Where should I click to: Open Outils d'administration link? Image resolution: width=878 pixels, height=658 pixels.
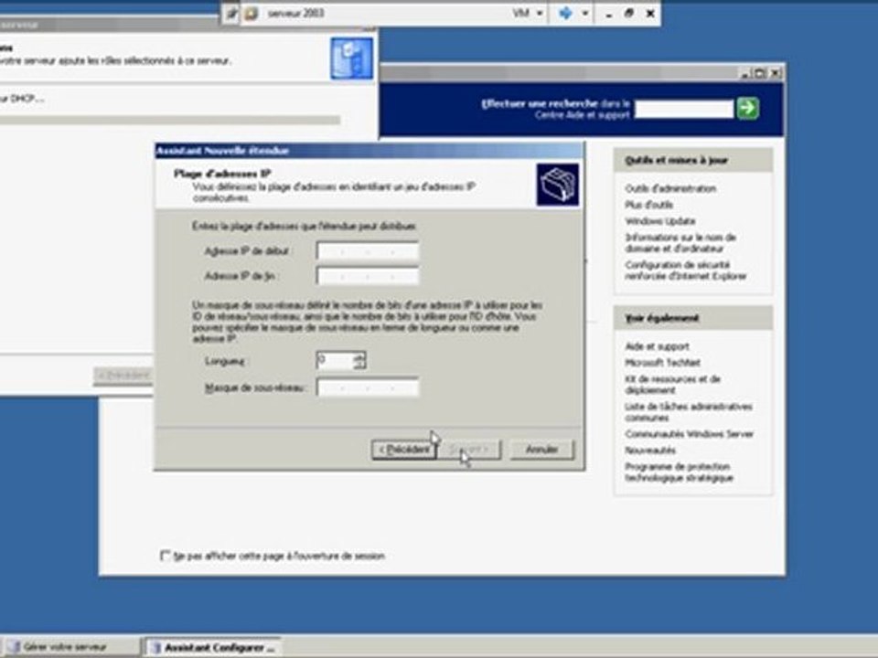(x=670, y=188)
